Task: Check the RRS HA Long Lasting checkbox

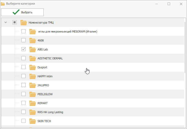Action: tap(24, 112)
